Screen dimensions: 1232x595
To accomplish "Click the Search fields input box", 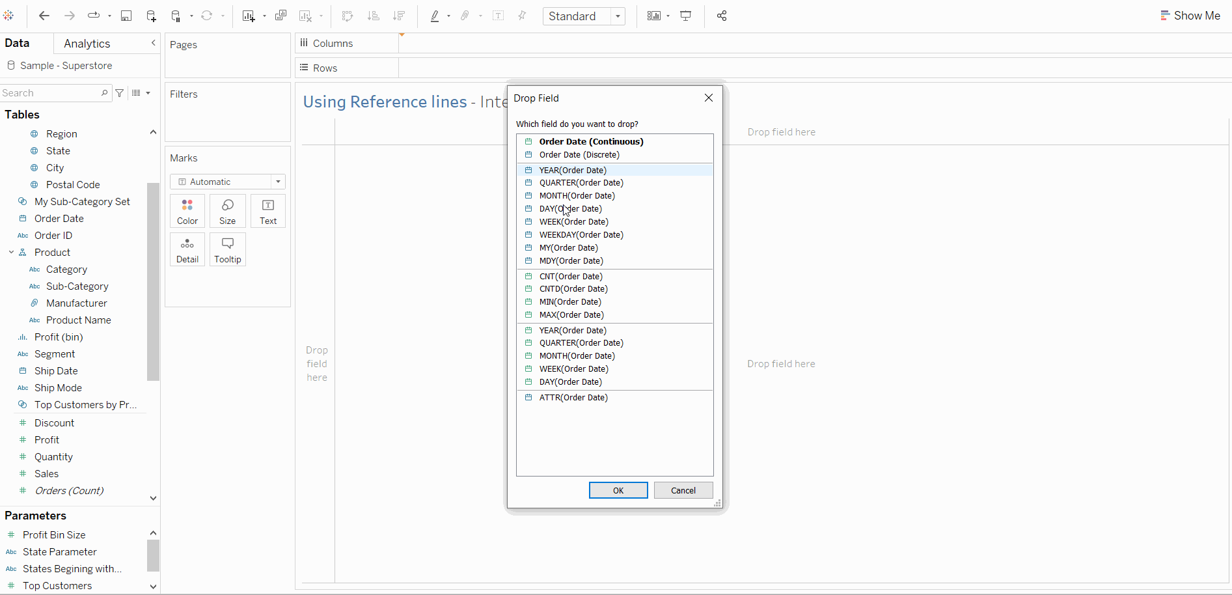I will [x=51, y=93].
